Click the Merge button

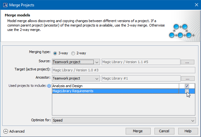(x=138, y=131)
